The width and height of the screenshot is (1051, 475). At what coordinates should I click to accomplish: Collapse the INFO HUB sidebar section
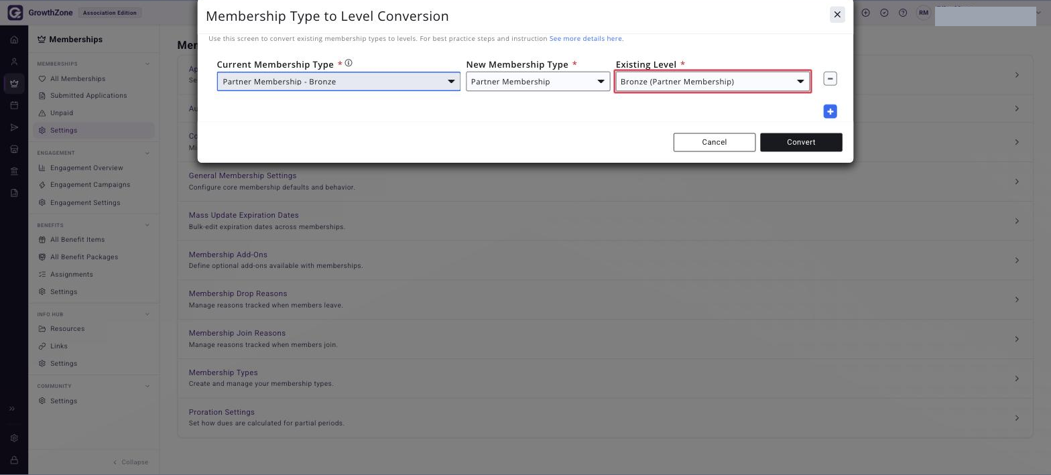(x=147, y=314)
